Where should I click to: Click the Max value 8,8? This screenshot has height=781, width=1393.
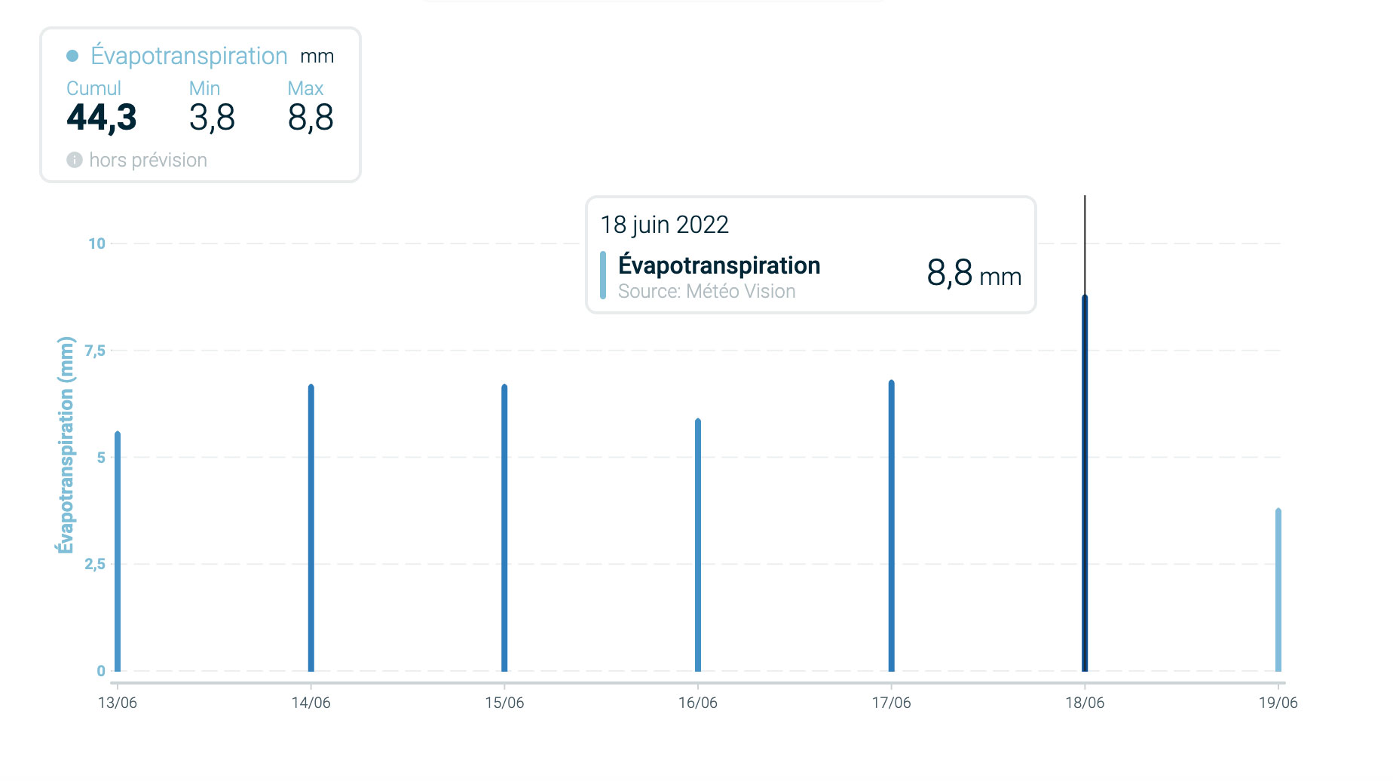[311, 118]
